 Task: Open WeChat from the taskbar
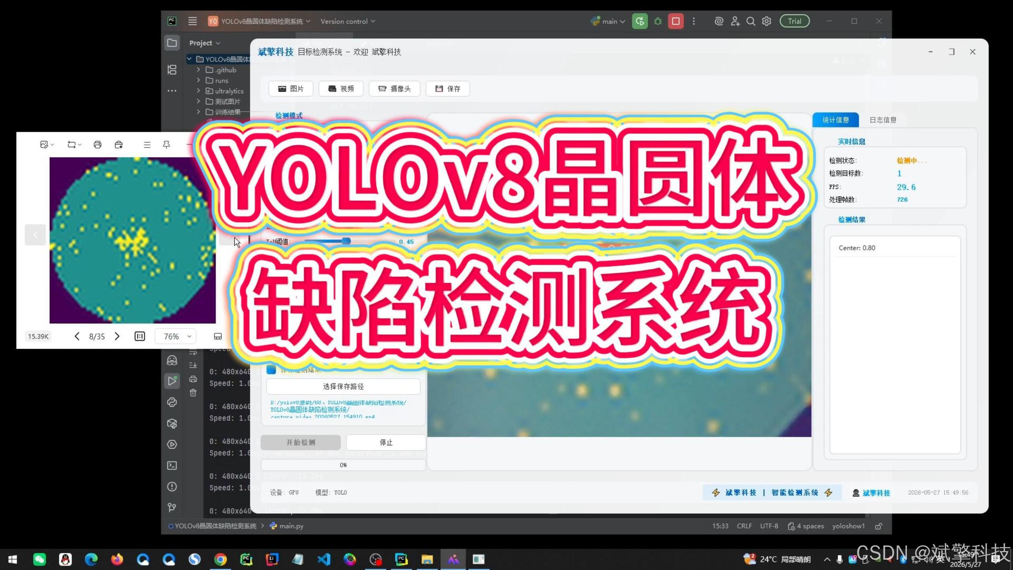(x=39, y=559)
